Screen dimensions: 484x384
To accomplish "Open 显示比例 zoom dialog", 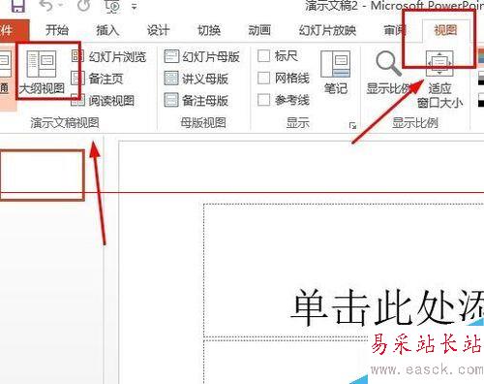I will click(x=389, y=73).
